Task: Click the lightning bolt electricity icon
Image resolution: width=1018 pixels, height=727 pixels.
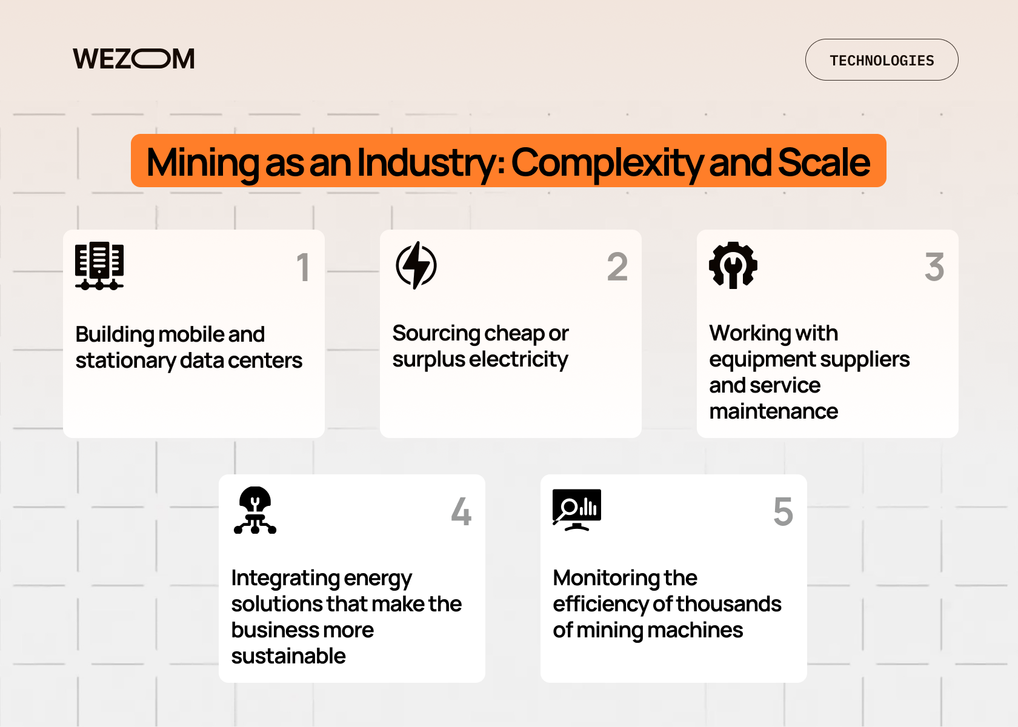Action: tap(416, 265)
